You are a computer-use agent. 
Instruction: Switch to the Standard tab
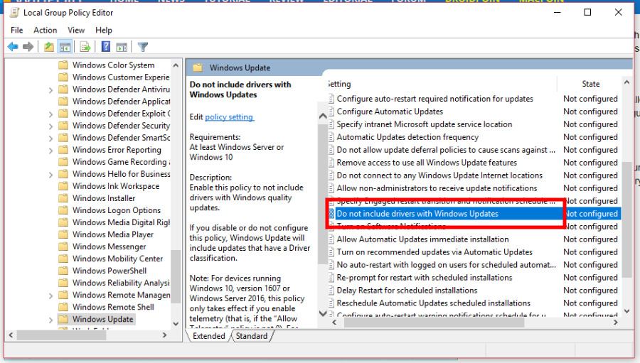(252, 336)
